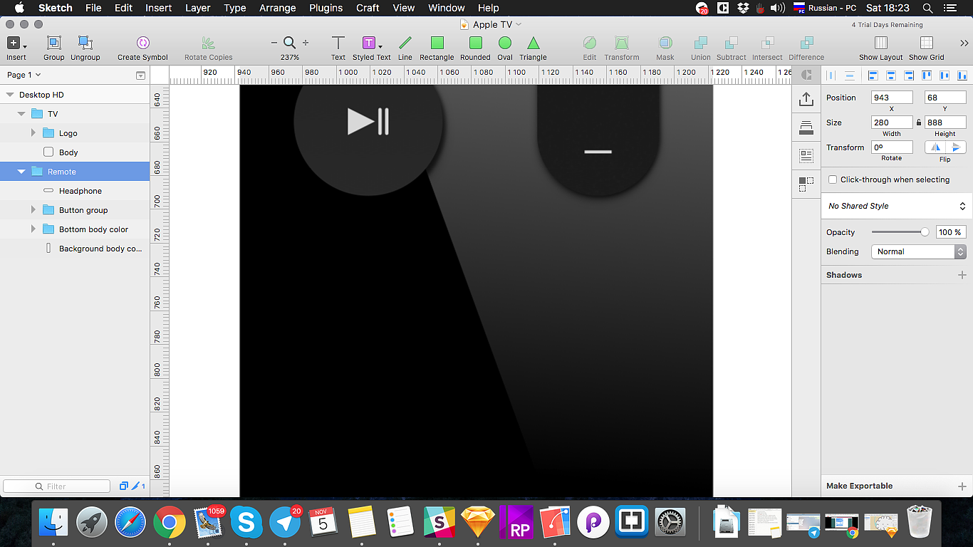The height and width of the screenshot is (547, 973).
Task: Expand the Logo group layer
Action: 33,133
